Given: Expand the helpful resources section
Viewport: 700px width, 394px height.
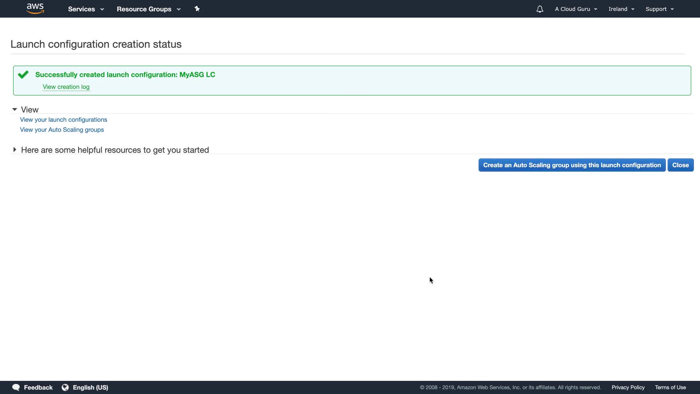Looking at the screenshot, I should 15,150.
